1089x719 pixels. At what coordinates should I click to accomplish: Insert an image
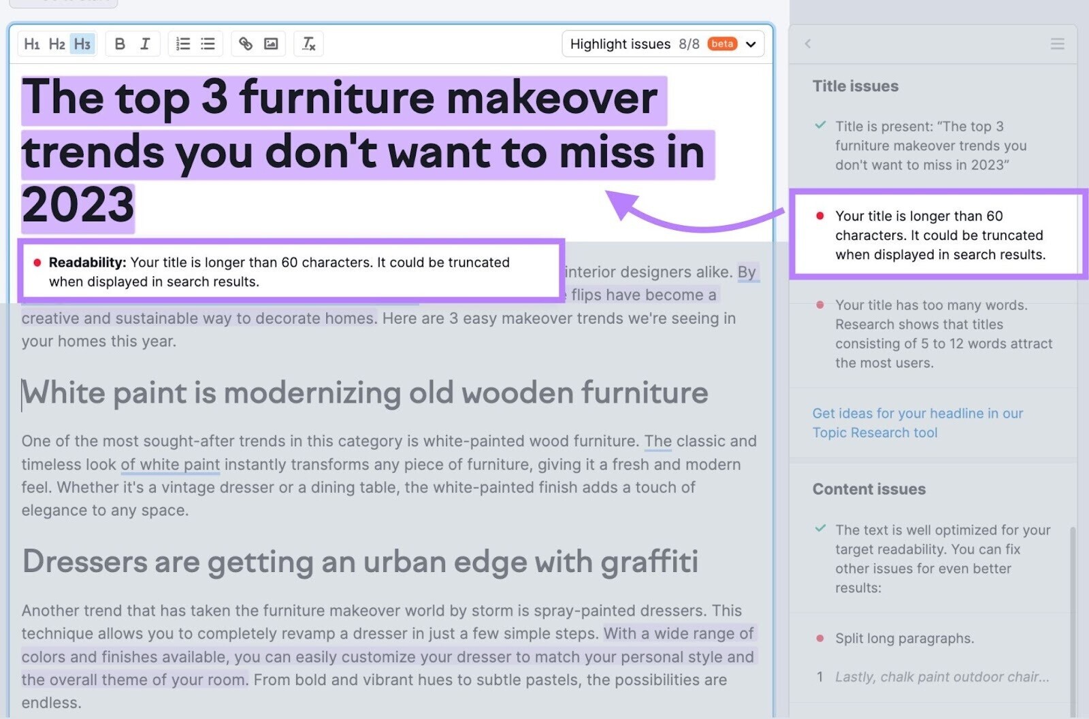point(271,44)
